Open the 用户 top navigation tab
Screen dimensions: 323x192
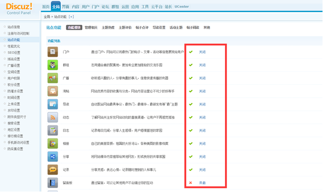tap(85, 7)
